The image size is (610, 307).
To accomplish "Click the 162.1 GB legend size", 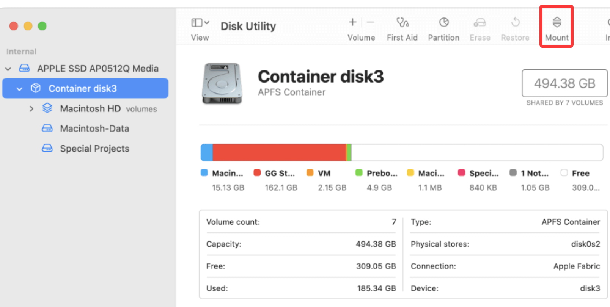I will click(x=281, y=188).
